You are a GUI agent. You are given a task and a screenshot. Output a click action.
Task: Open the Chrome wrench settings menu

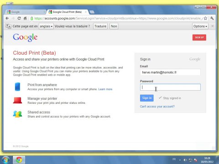point(212,18)
